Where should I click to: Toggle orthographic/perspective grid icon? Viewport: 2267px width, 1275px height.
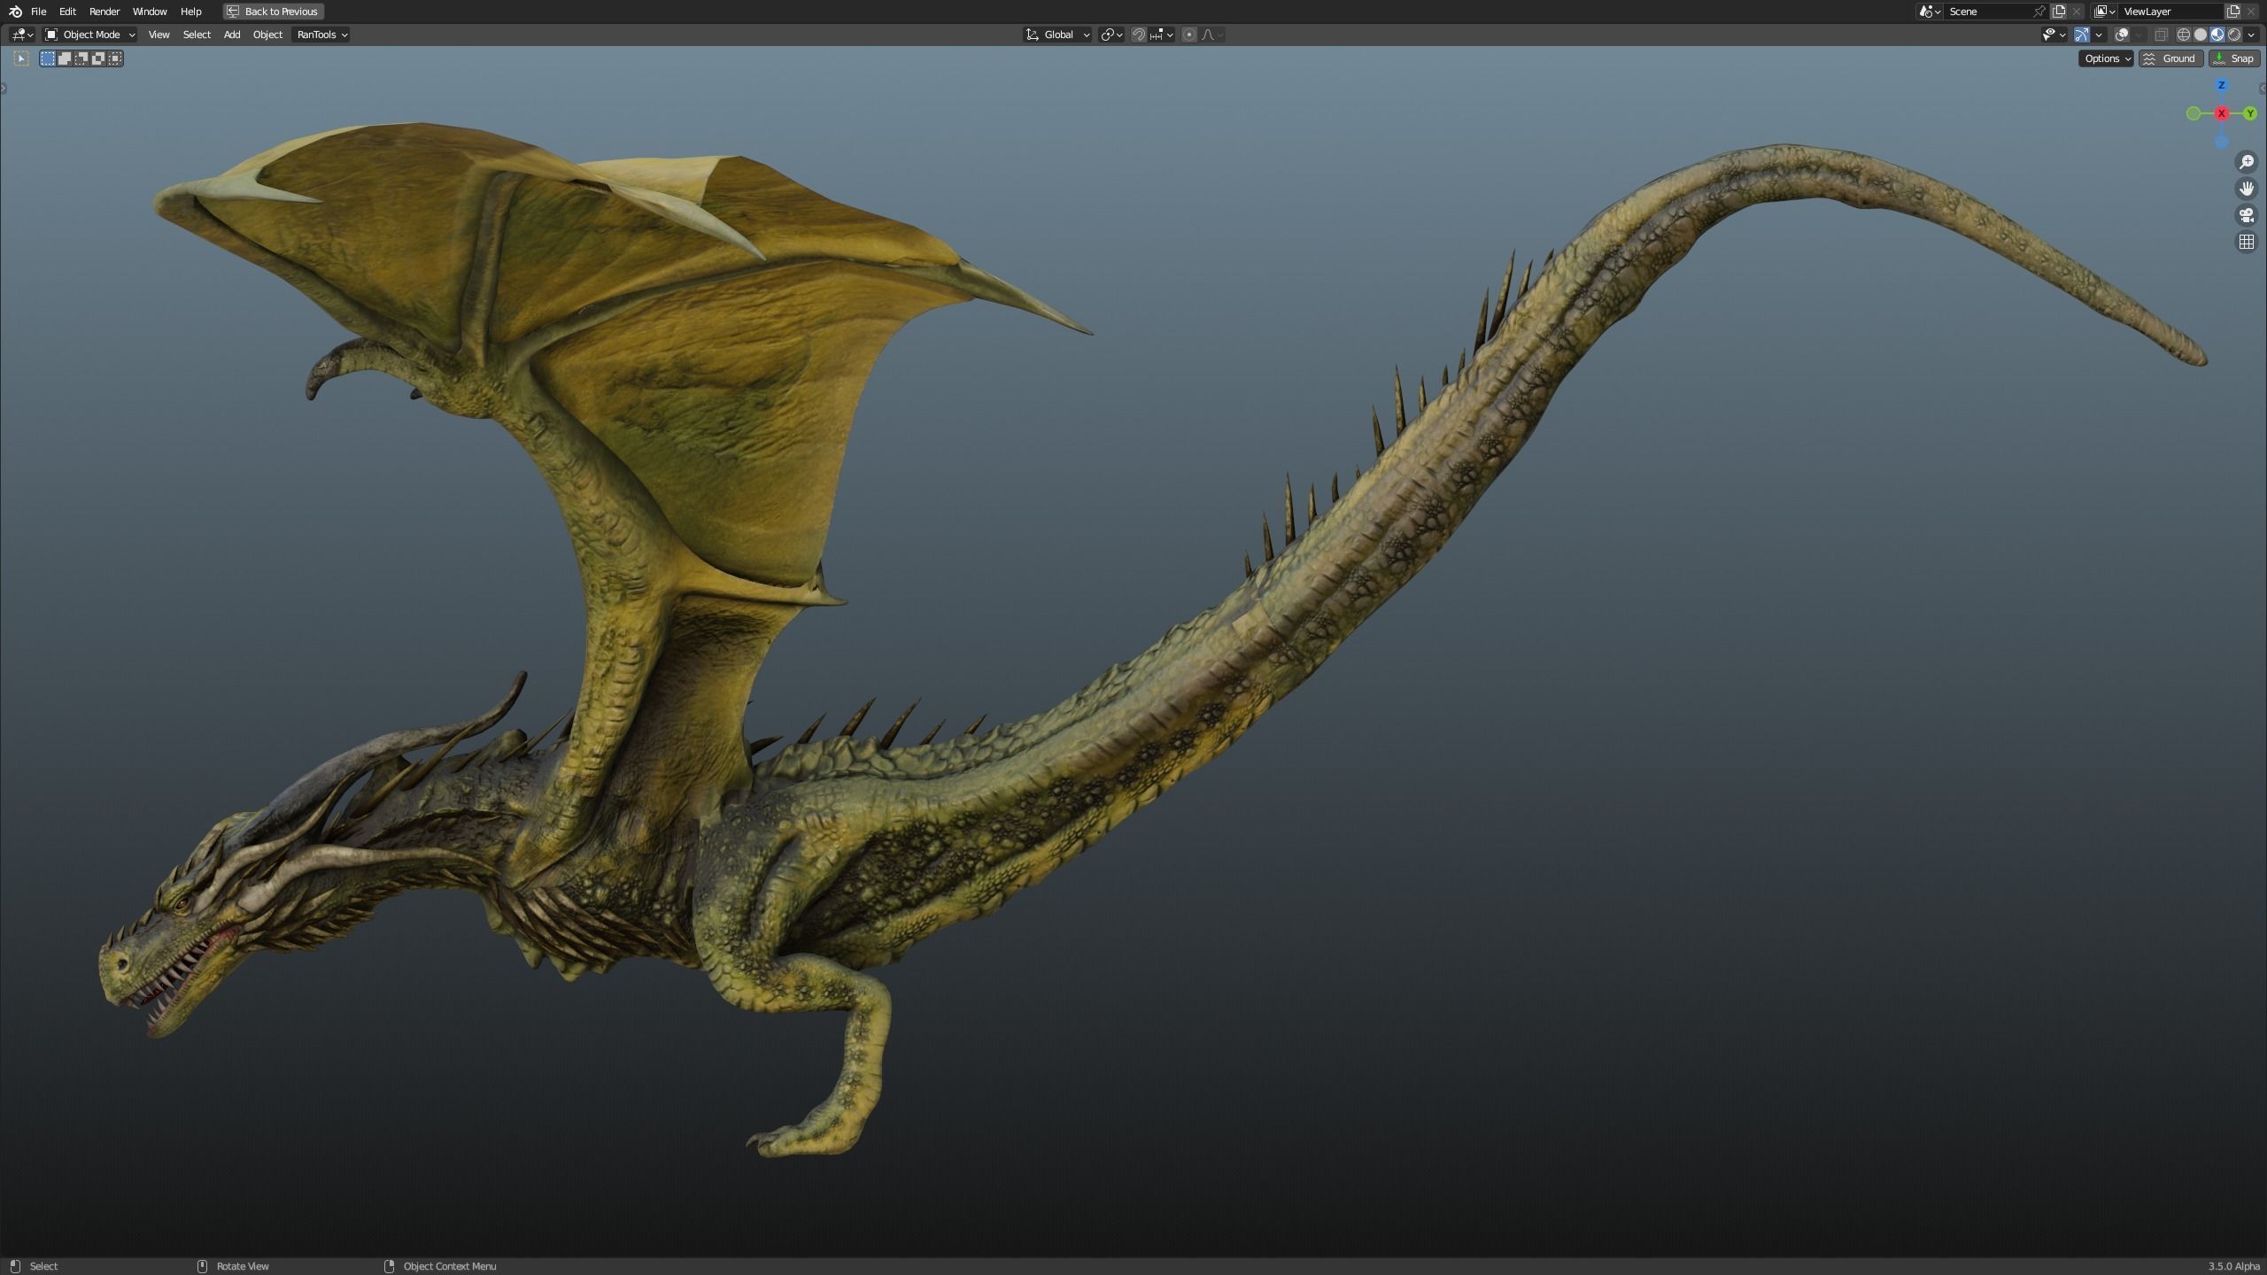tap(2247, 242)
